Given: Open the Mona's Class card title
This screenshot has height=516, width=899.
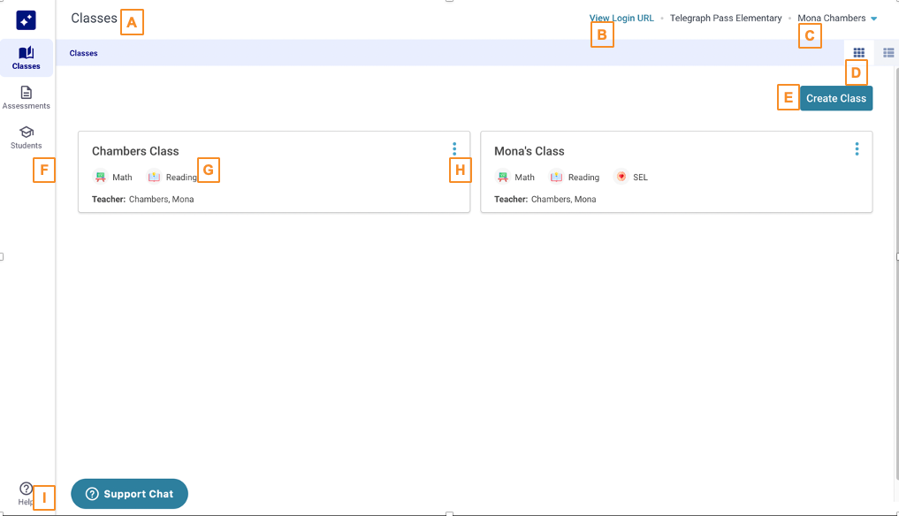Looking at the screenshot, I should click(x=529, y=151).
